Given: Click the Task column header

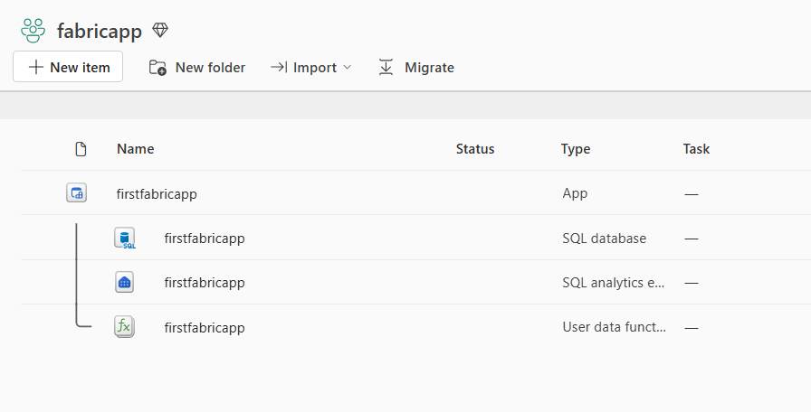Looking at the screenshot, I should pyautogui.click(x=696, y=149).
